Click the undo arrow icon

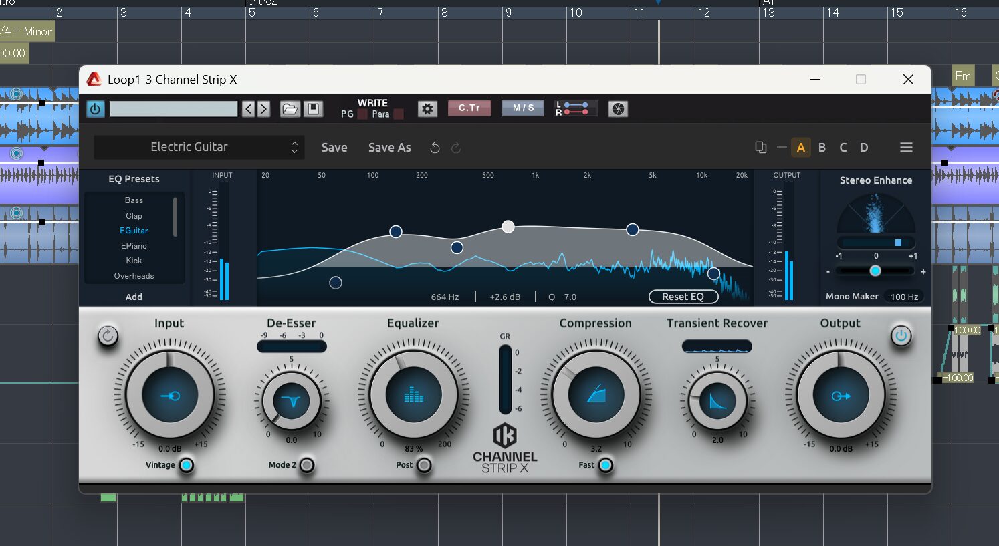pos(435,148)
